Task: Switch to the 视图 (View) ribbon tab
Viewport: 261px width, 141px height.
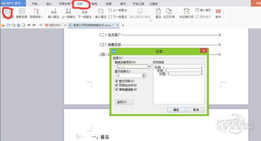Action: [109, 4]
